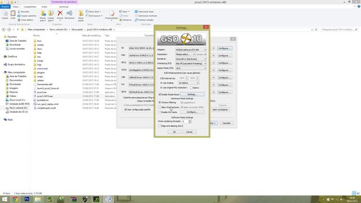Click Configure for GS plugin row

pos(224,48)
